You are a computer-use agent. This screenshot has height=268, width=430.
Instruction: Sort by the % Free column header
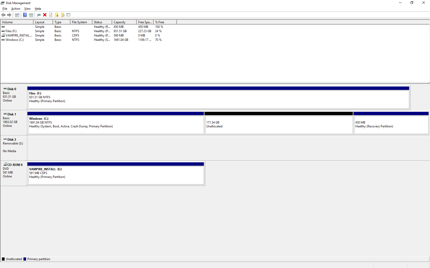(x=165, y=22)
